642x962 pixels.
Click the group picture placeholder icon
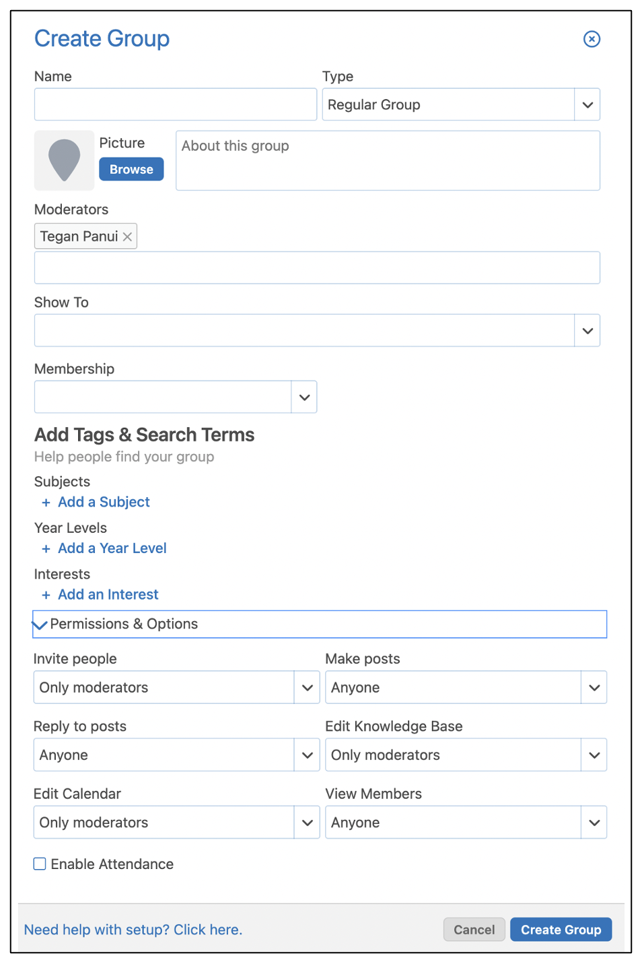[x=64, y=160]
